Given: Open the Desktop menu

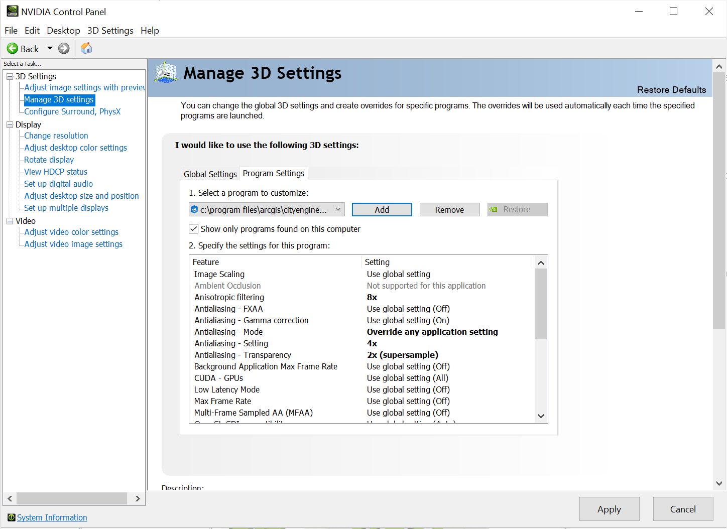Looking at the screenshot, I should (x=63, y=31).
